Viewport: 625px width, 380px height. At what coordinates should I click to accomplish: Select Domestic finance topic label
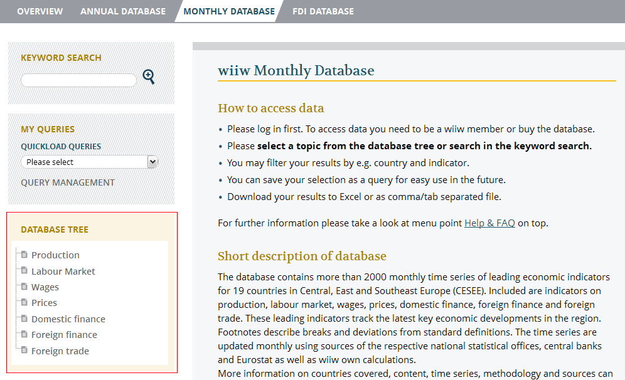pos(68,319)
